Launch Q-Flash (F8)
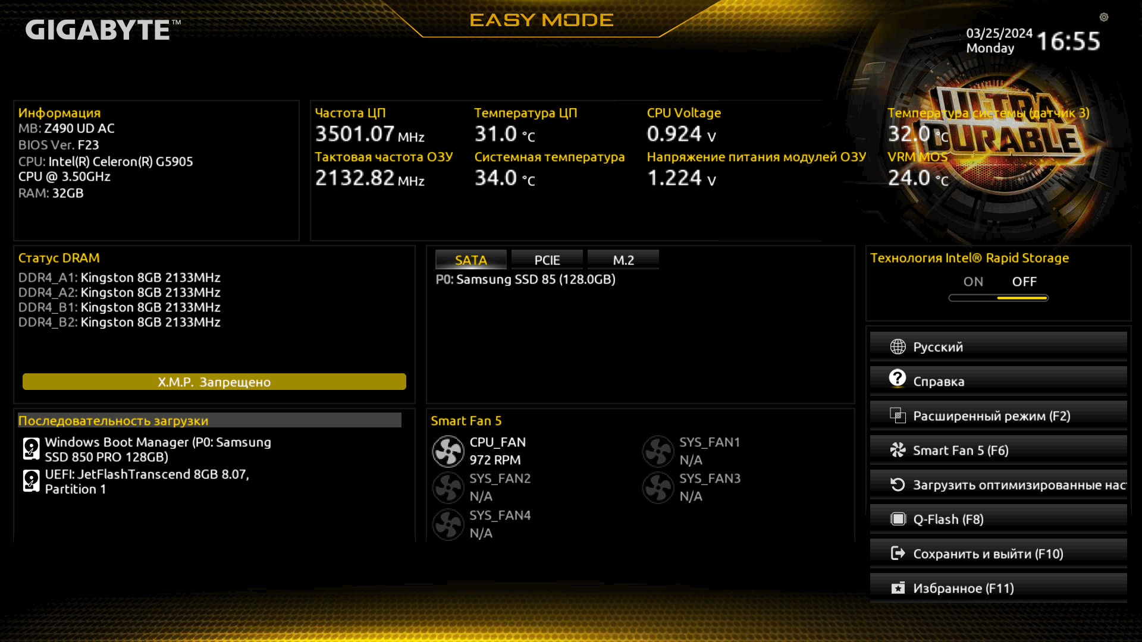The image size is (1142, 642). (x=998, y=519)
